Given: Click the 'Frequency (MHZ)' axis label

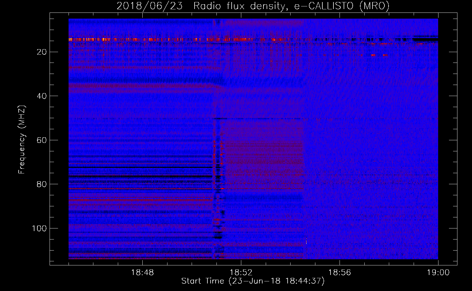Looking at the screenshot, I should pos(22,140).
